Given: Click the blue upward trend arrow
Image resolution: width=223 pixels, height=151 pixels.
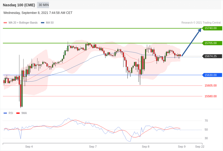Looking at the screenshot, I should point(192,42).
